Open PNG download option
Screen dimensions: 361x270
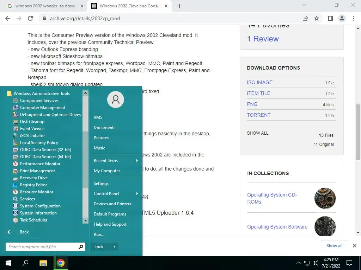[x=252, y=104]
